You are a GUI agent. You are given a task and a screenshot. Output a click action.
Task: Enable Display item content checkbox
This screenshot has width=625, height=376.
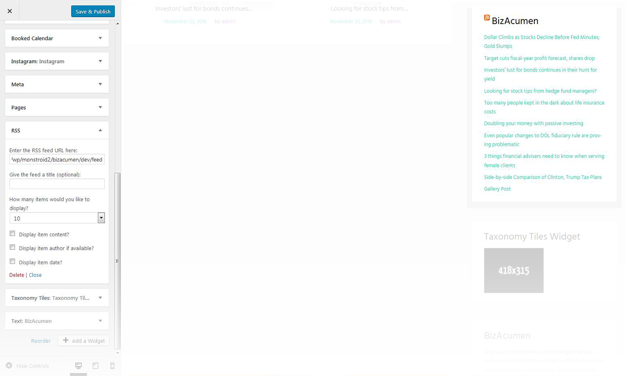[12, 234]
